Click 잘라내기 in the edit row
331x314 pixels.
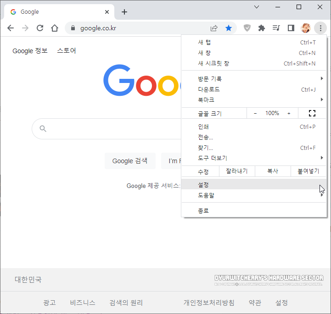pyautogui.click(x=237, y=171)
